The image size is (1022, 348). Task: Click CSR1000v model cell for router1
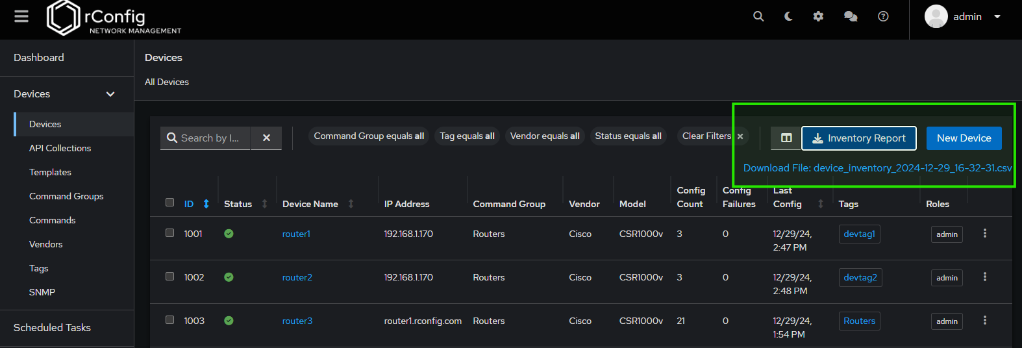pos(641,234)
